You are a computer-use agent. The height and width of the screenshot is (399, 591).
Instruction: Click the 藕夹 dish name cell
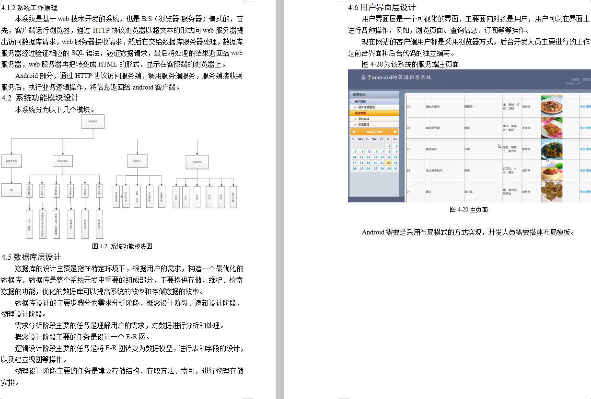pos(444,191)
